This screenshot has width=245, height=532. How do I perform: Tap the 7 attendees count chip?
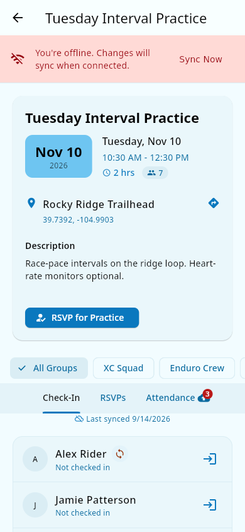[x=155, y=173]
